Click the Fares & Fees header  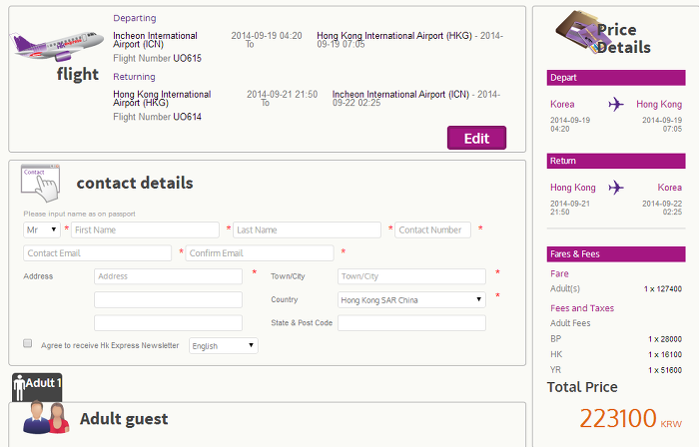[616, 253]
